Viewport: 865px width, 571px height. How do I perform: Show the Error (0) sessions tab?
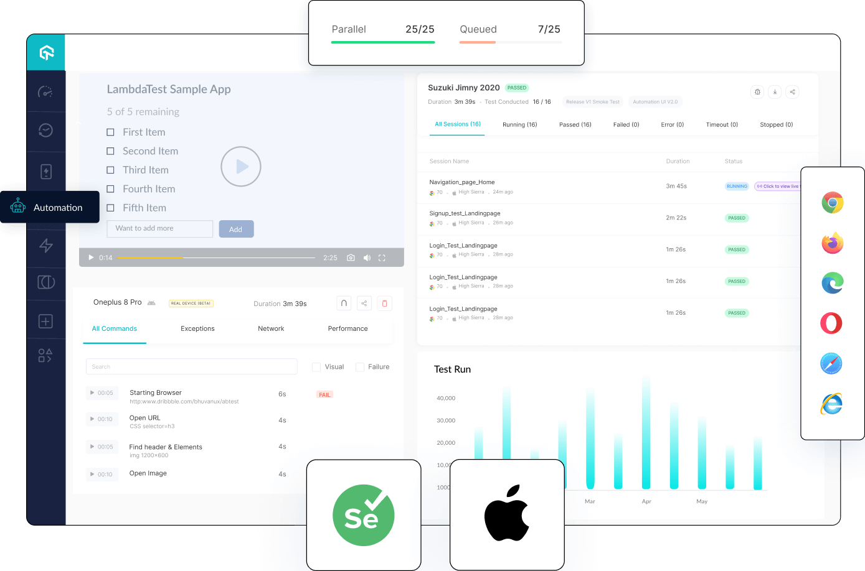click(x=673, y=124)
